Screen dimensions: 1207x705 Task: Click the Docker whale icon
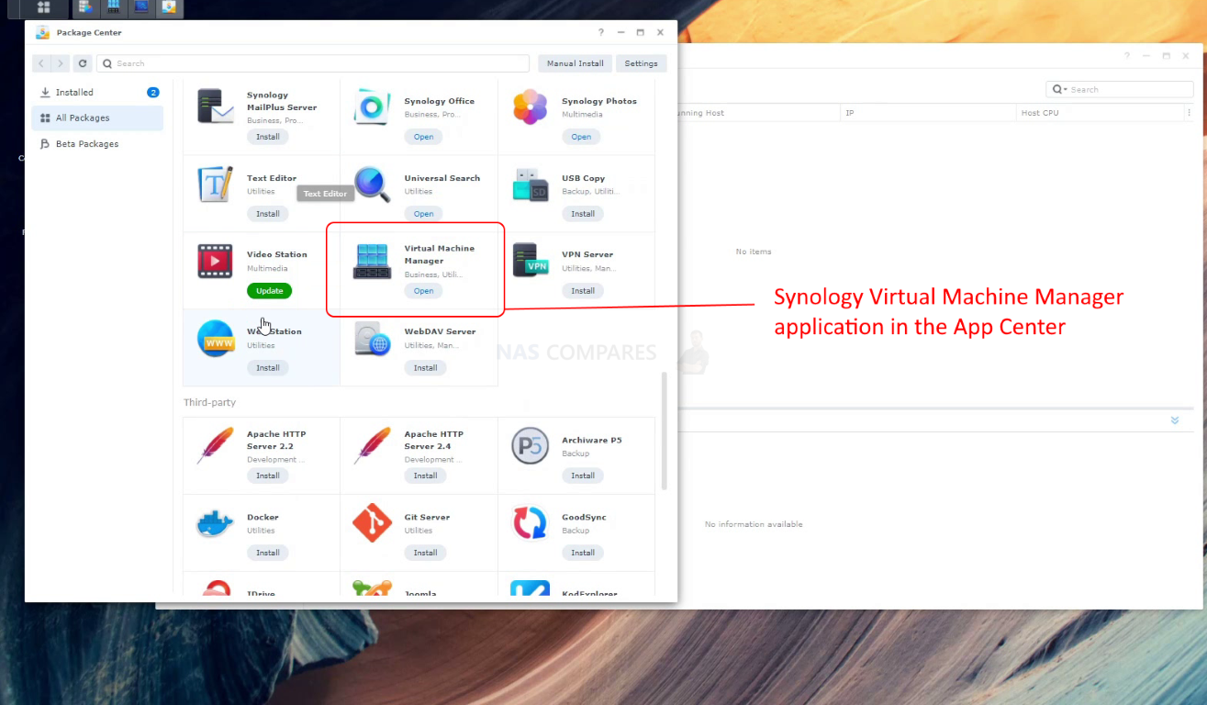click(216, 523)
